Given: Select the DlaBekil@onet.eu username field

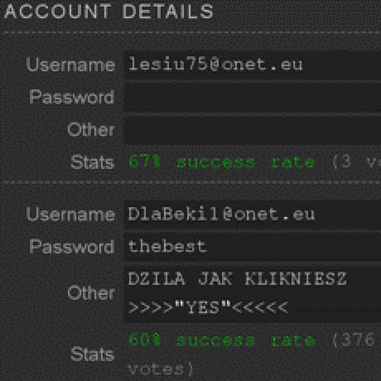Looking at the screenshot, I should 253,215.
